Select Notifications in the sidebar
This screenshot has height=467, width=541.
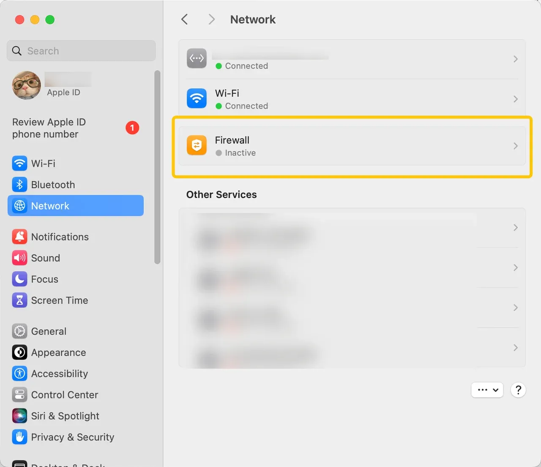pos(76,237)
